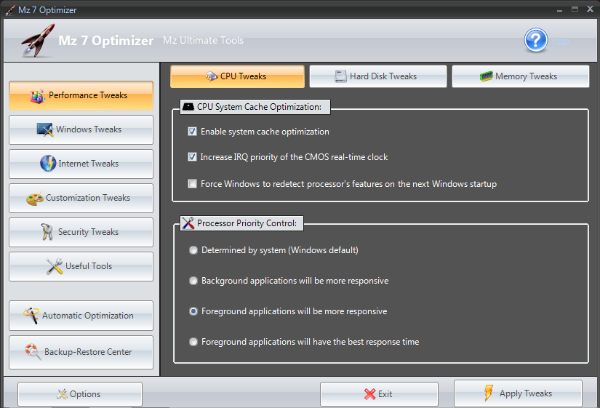The image size is (600, 408).
Task: Uncheck Enable system cache optimization
Action: [x=192, y=132]
